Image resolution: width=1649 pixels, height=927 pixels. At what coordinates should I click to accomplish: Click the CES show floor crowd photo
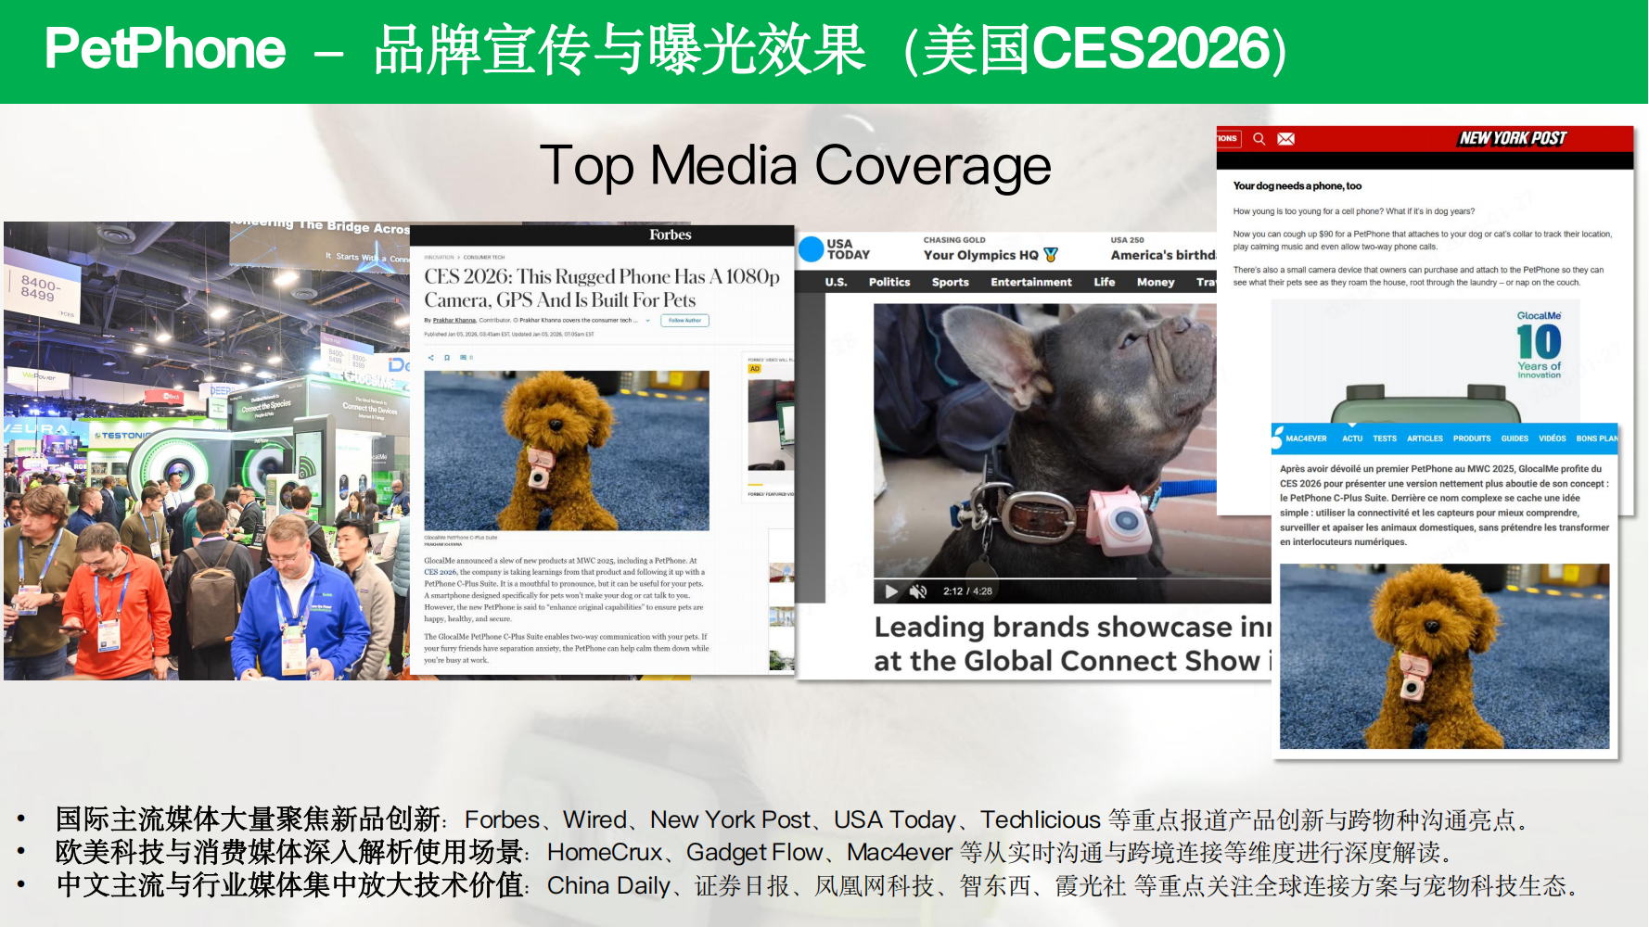(207, 451)
